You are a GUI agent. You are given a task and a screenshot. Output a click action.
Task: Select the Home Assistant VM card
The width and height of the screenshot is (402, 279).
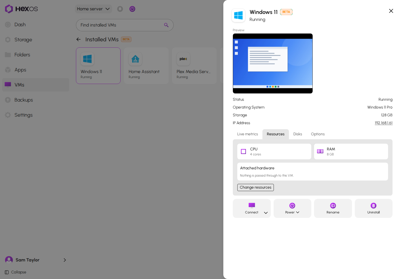click(146, 66)
